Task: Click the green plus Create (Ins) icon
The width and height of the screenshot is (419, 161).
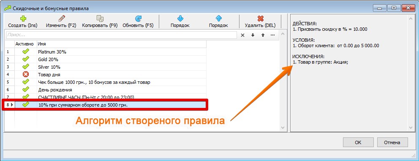Action: point(23,19)
